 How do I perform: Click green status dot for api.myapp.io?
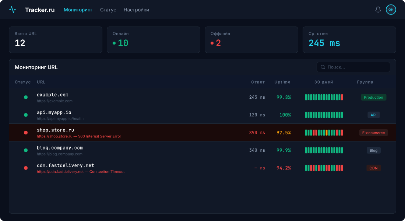point(26,115)
